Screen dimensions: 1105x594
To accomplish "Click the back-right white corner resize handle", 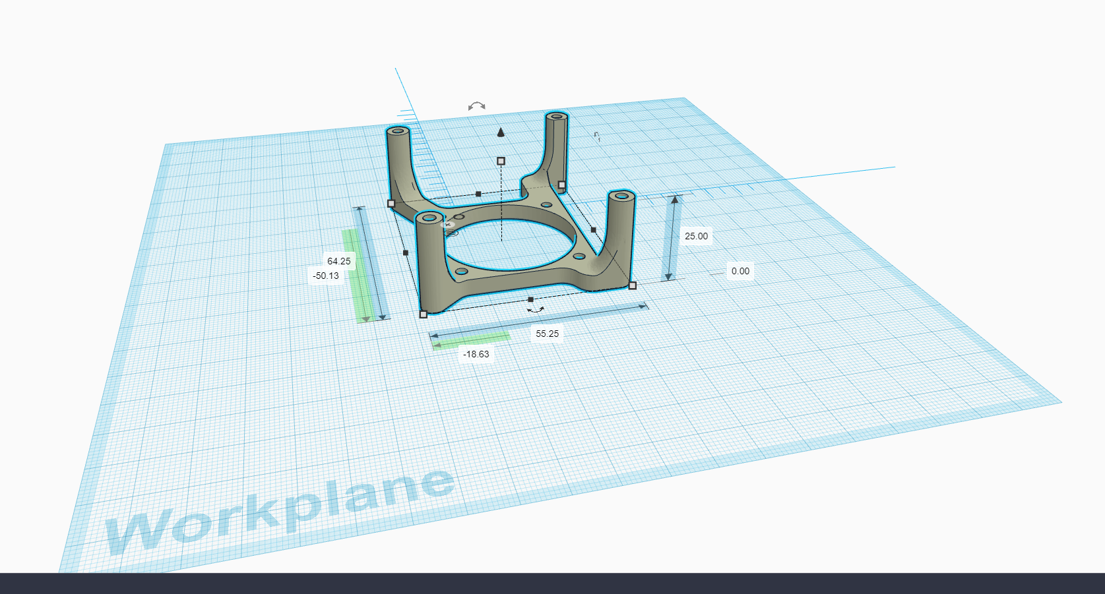I will pyautogui.click(x=562, y=185).
